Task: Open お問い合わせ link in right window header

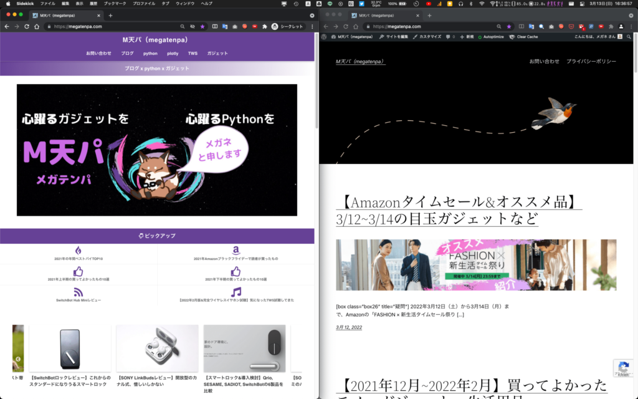Action: (x=544, y=62)
